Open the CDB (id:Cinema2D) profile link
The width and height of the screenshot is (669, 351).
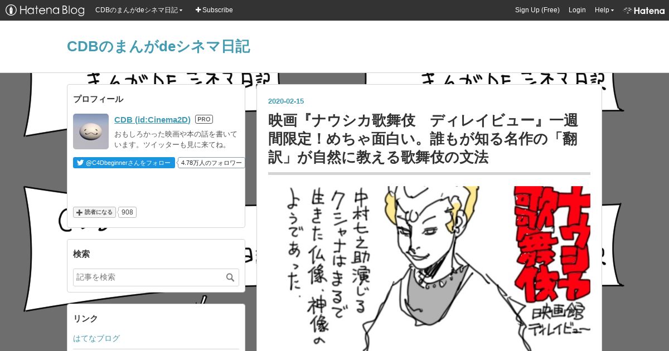tap(152, 120)
